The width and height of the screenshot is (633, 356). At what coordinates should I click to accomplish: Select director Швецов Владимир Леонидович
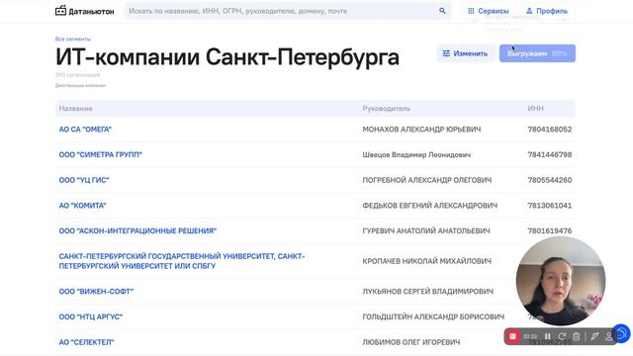pyautogui.click(x=416, y=154)
